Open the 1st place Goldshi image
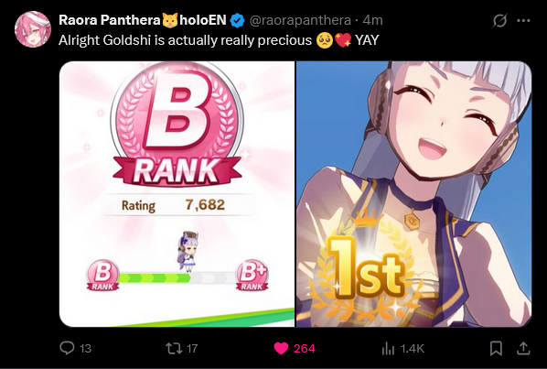547x369 pixels. point(413,194)
